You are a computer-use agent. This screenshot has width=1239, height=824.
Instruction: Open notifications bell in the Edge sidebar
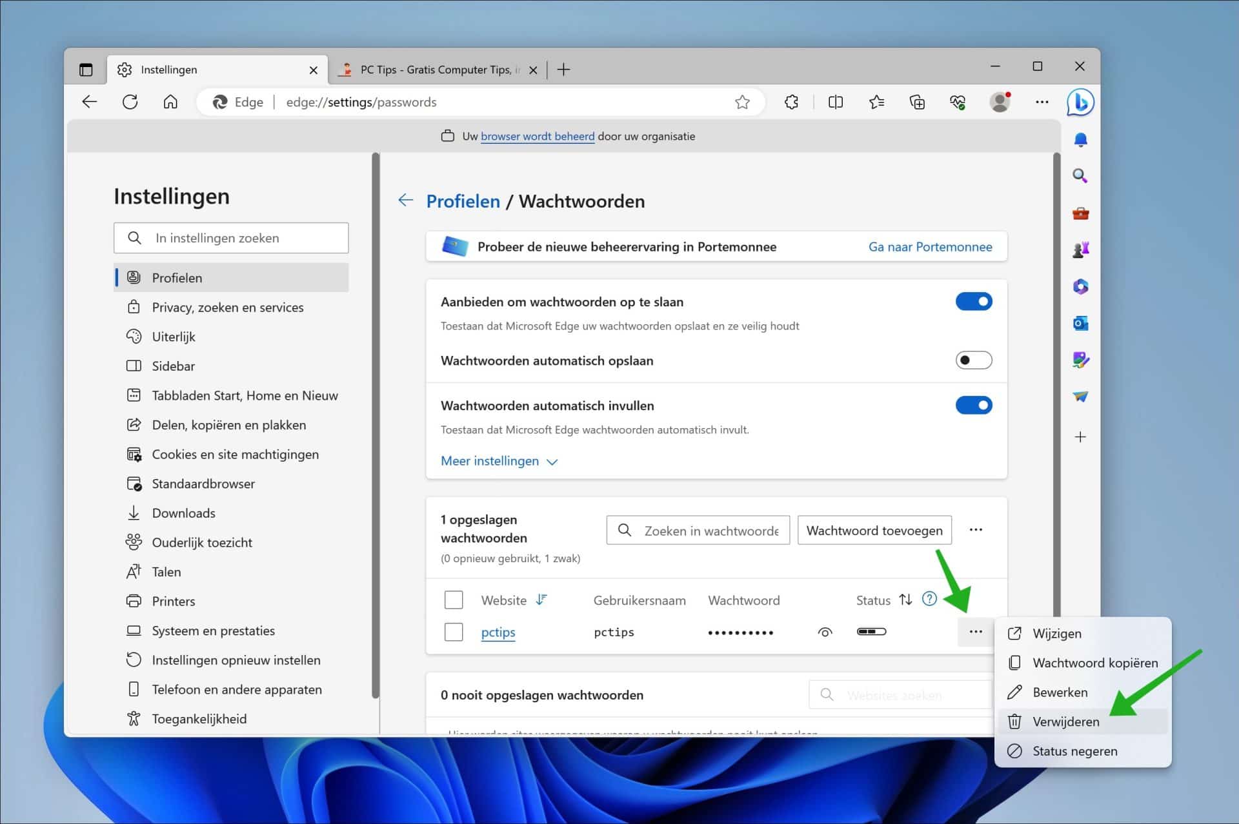tap(1081, 139)
